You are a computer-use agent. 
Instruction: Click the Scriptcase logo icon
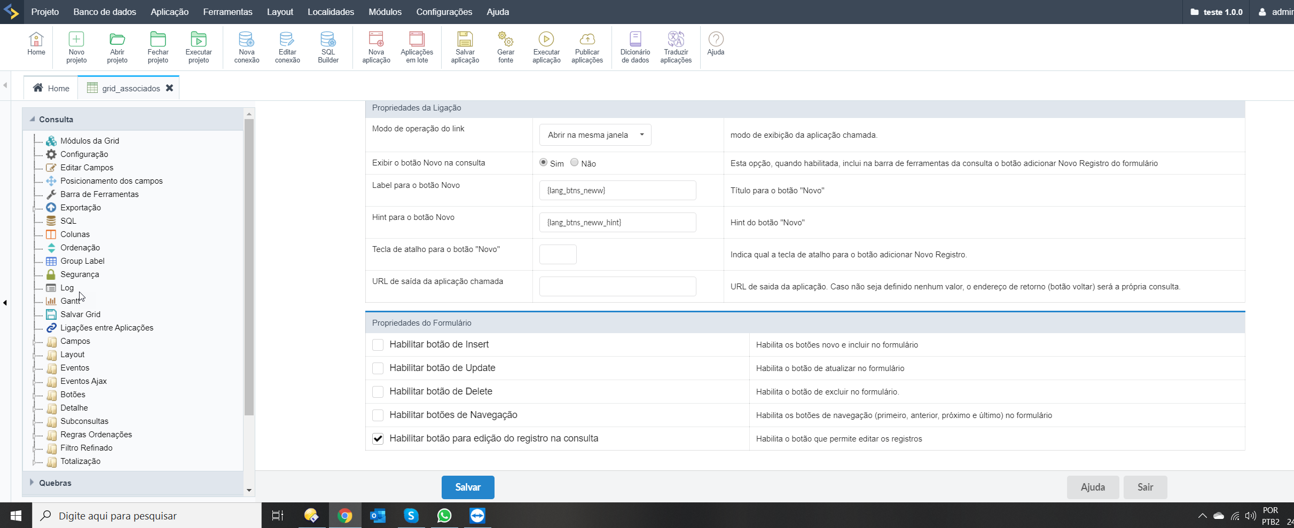[11, 12]
